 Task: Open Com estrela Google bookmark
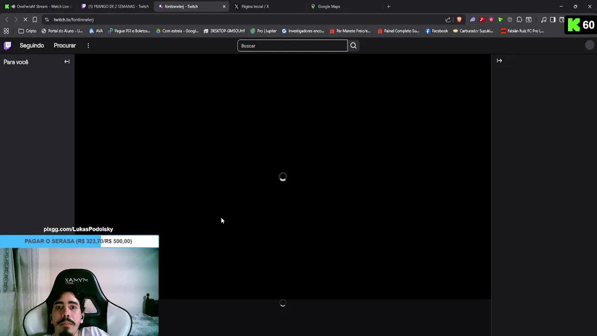177,31
